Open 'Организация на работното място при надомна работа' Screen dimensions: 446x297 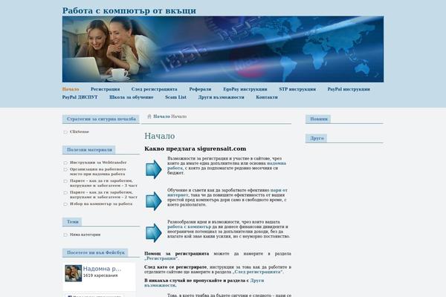point(98,172)
